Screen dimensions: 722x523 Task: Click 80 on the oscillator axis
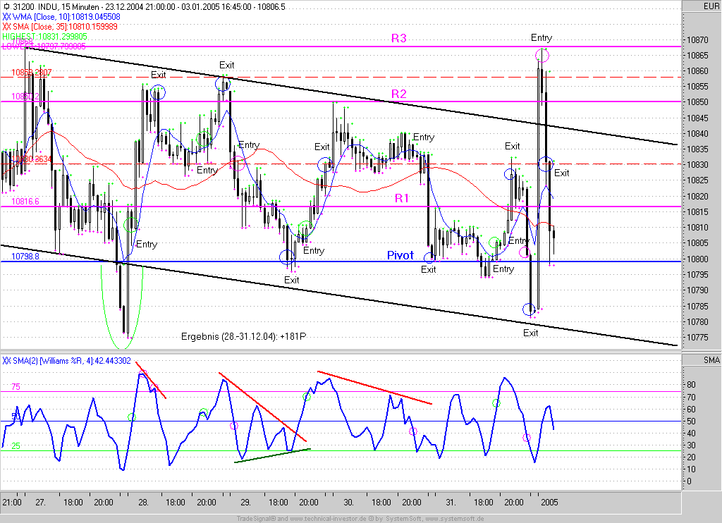(x=691, y=385)
